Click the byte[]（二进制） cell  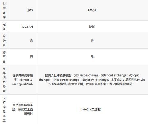click(91, 109)
